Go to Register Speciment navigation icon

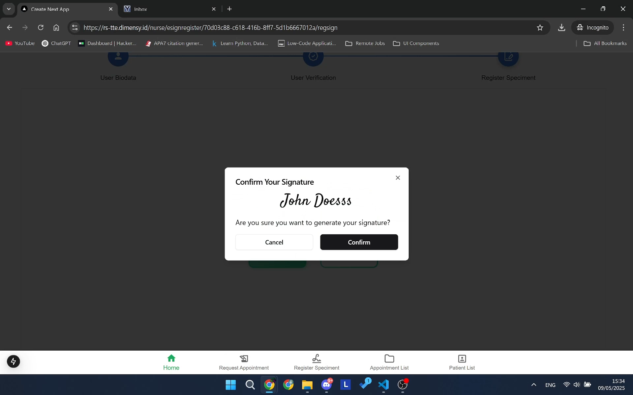316,358
